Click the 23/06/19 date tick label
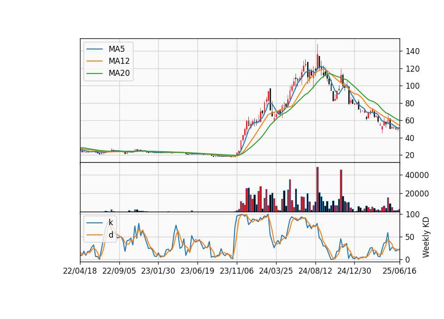The image size is (444, 319). pyautogui.click(x=197, y=271)
